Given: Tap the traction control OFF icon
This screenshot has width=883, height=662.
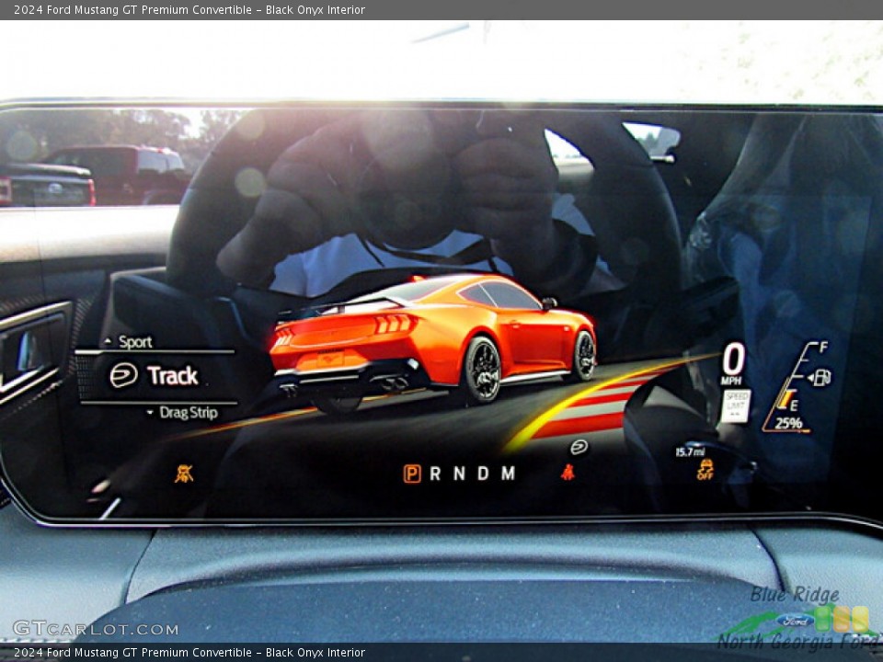Looking at the screenshot, I should tap(705, 470).
